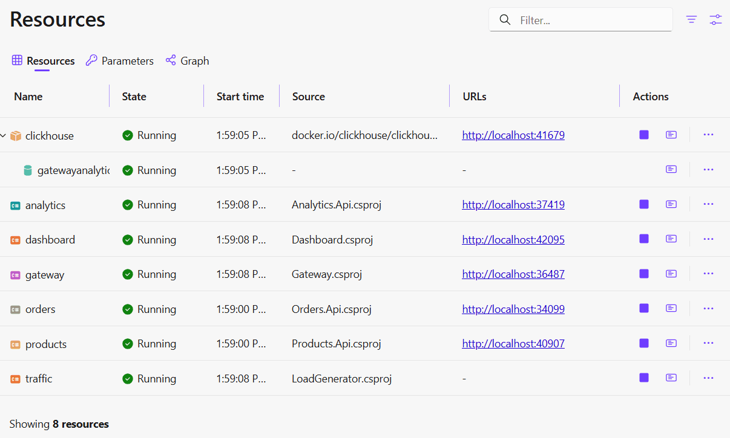Switch to the Parameters tab
Image resolution: width=730 pixels, height=438 pixels.
pyautogui.click(x=120, y=60)
